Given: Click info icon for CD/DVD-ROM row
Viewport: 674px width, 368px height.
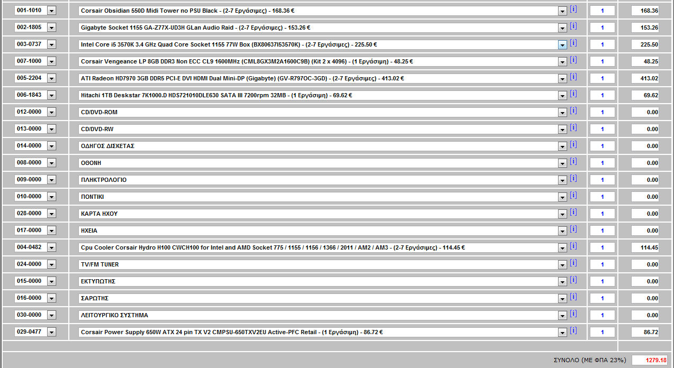Looking at the screenshot, I should [573, 111].
